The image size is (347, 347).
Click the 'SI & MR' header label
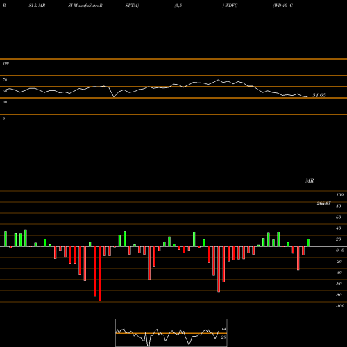pyautogui.click(x=37, y=6)
